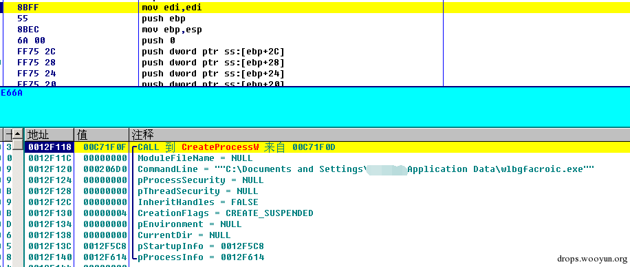Click the 地址 column header
630x267 pixels.
coord(50,134)
